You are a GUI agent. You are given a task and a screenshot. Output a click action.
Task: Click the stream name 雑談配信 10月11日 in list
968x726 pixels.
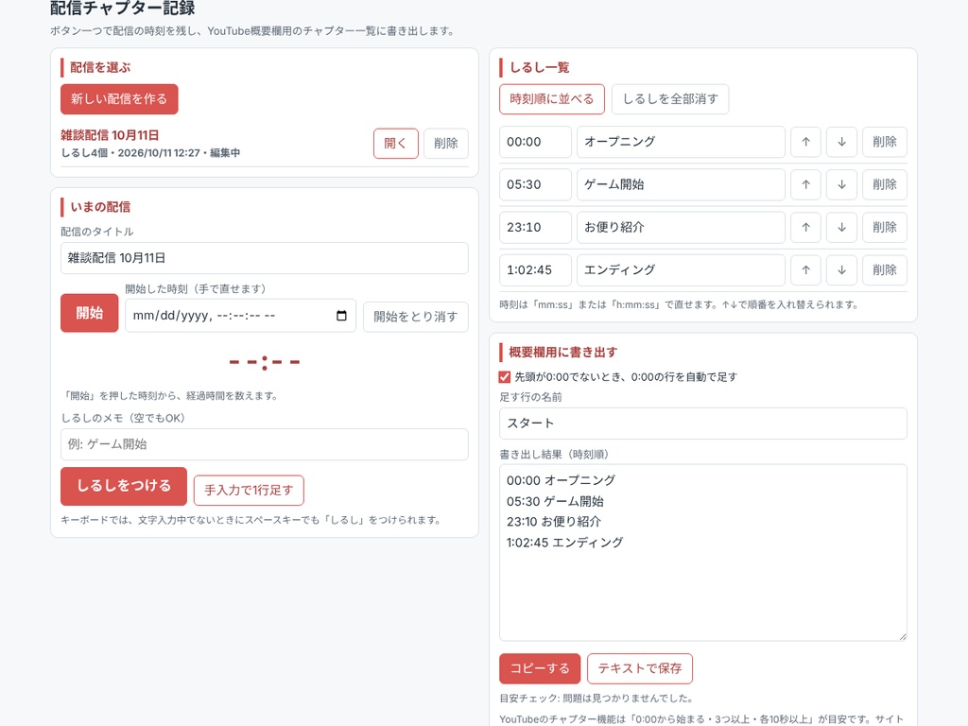pyautogui.click(x=110, y=135)
